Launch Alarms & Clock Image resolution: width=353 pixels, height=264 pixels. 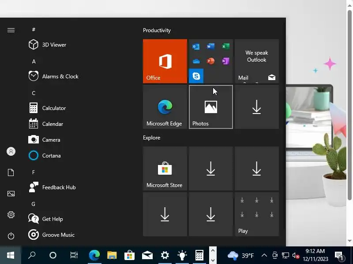[53, 76]
